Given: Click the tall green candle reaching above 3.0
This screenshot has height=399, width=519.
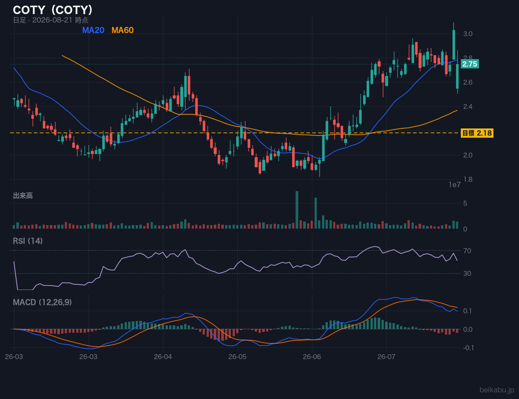Looking at the screenshot, I should click(453, 41).
